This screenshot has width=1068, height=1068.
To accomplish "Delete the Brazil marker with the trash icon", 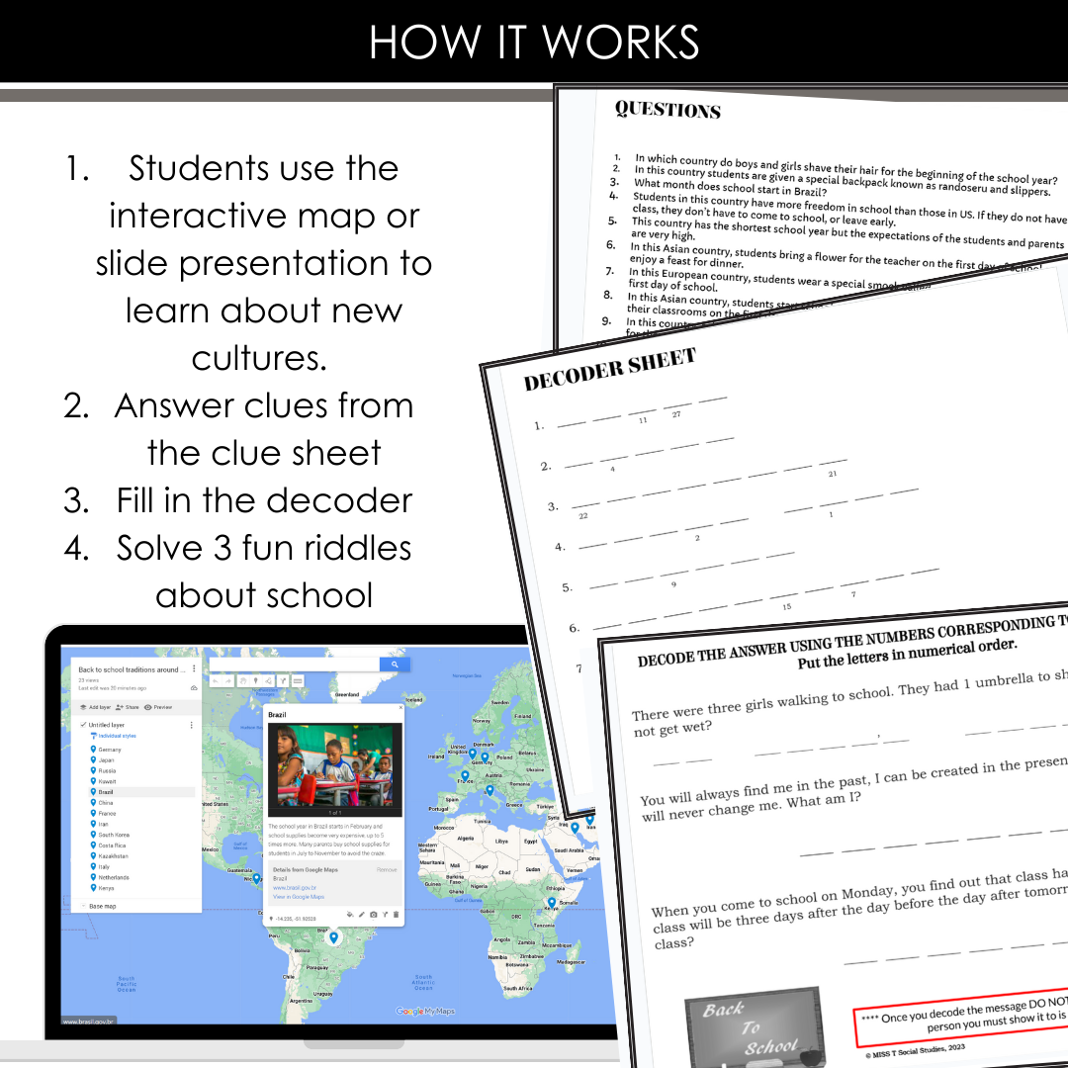I will (x=396, y=914).
